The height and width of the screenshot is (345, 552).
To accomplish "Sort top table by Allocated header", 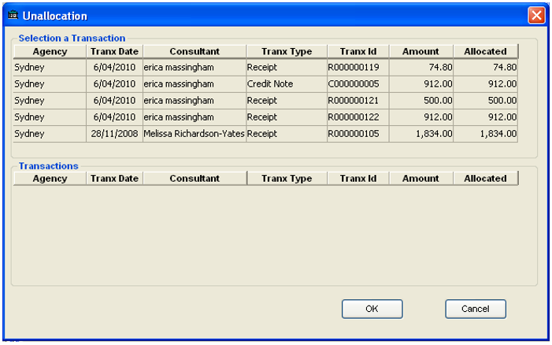I will [486, 51].
